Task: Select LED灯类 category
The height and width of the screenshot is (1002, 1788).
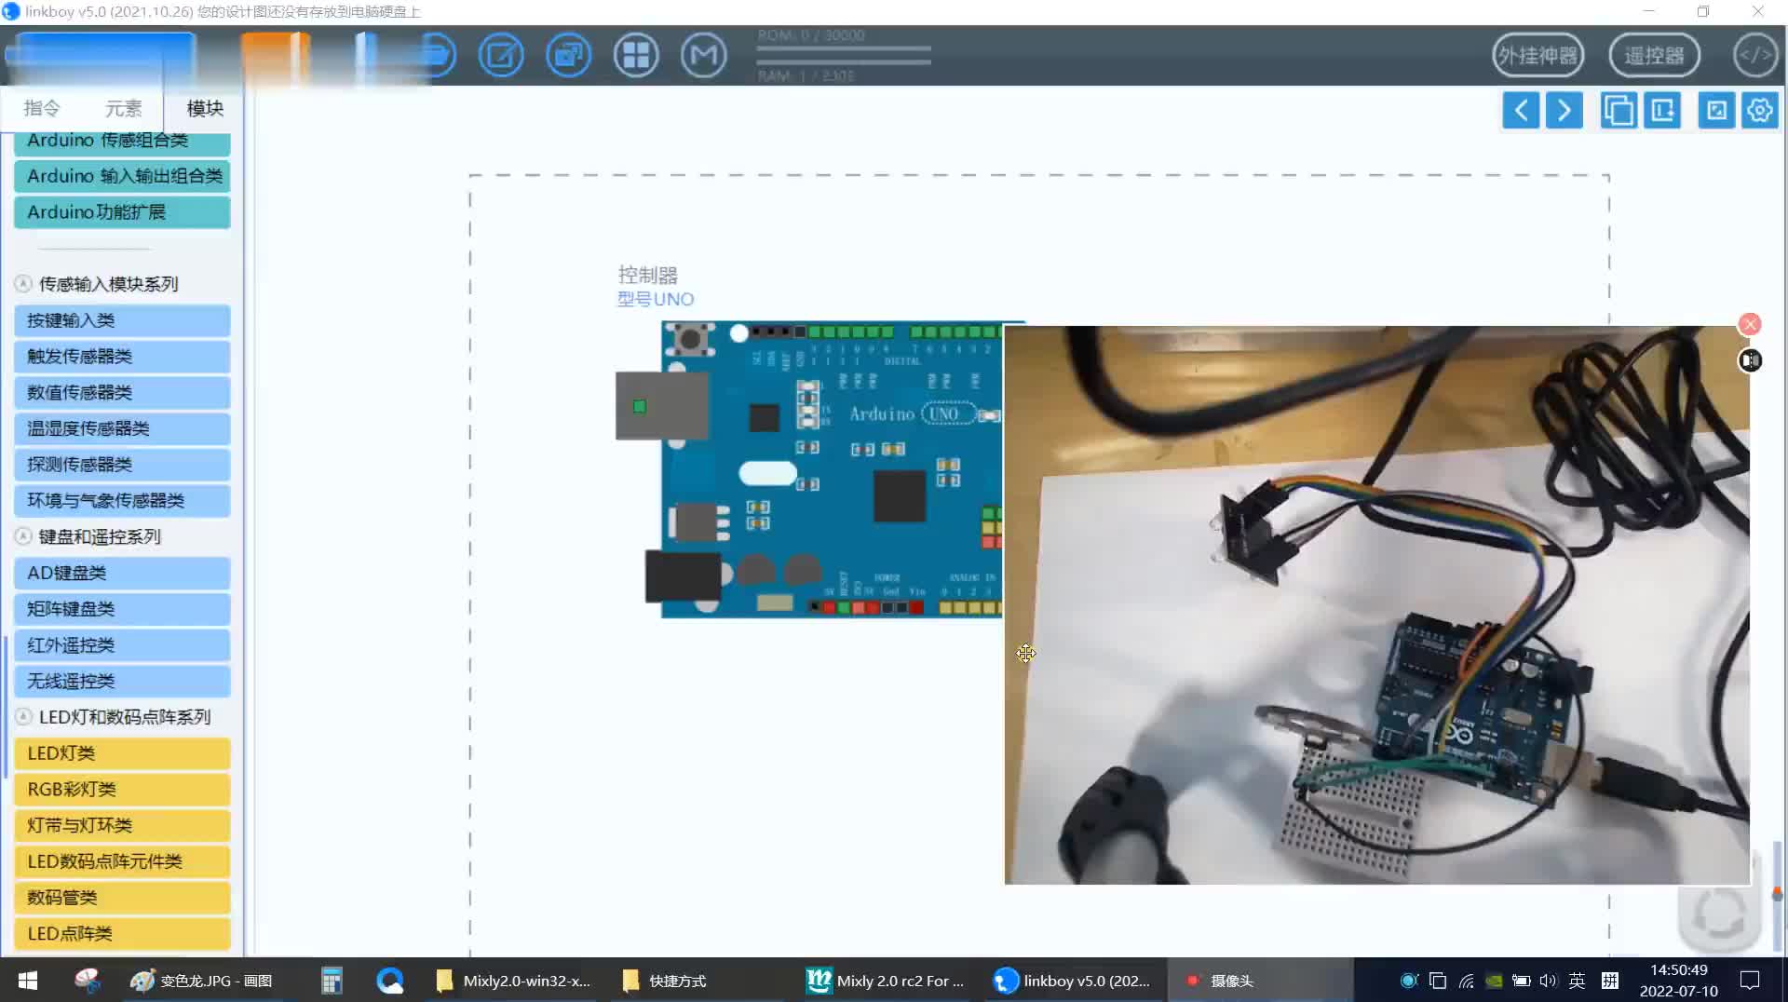Action: (122, 753)
